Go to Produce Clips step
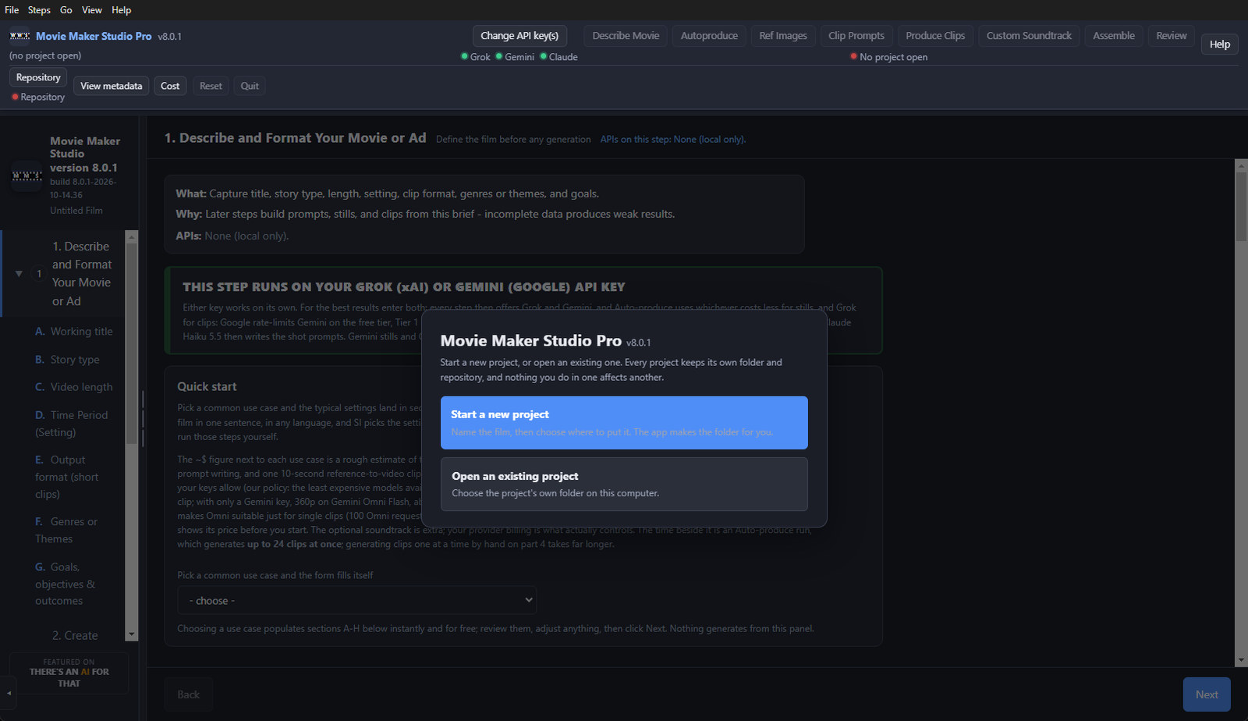The height and width of the screenshot is (721, 1248). 935,36
